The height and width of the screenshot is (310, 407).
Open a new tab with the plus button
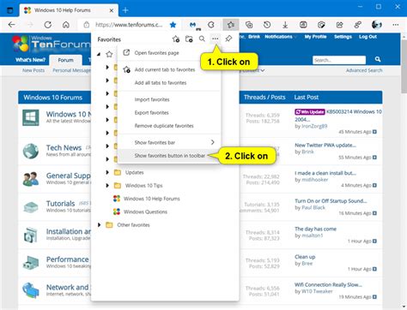pyautogui.click(x=125, y=10)
